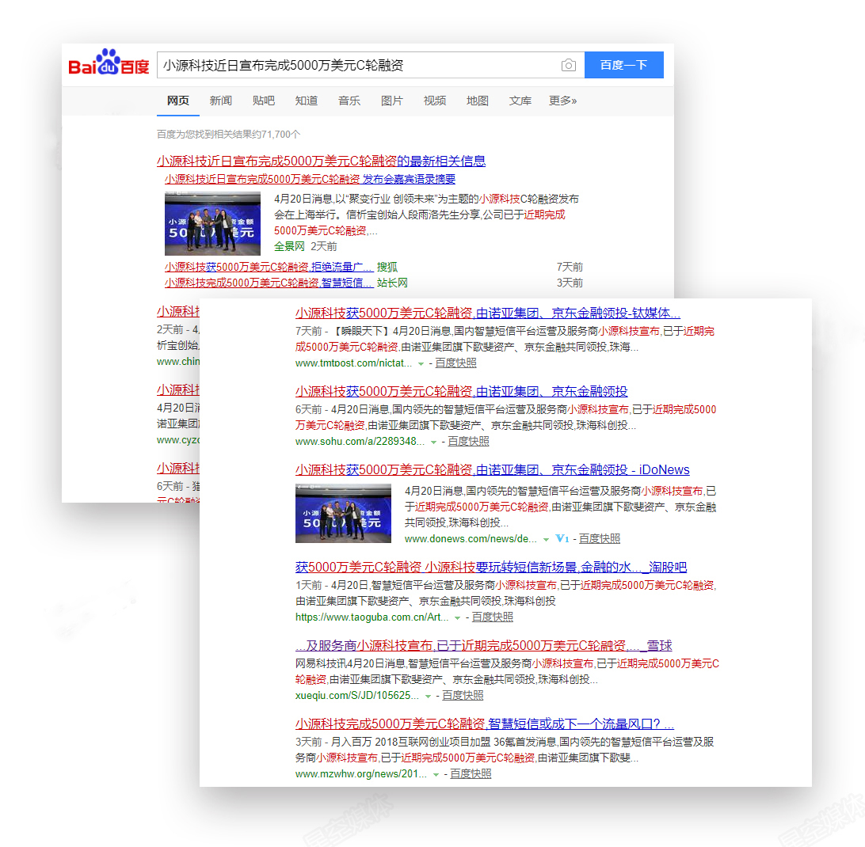Open the 智慧短信或成下一个流量风口 result title
The height and width of the screenshot is (847, 865).
click(x=484, y=724)
